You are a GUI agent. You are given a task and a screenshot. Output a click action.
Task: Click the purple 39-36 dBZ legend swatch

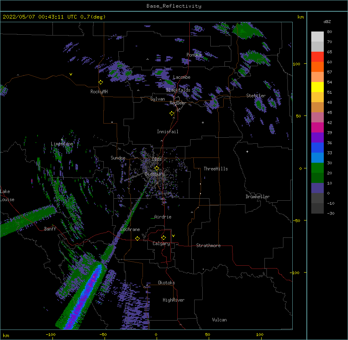[317, 138]
